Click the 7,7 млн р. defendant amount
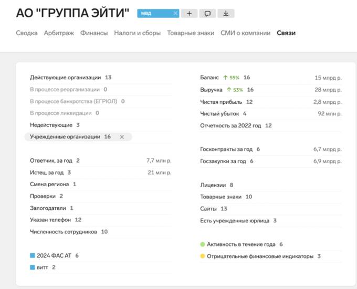Screen dimensions: 357x289 159,160
